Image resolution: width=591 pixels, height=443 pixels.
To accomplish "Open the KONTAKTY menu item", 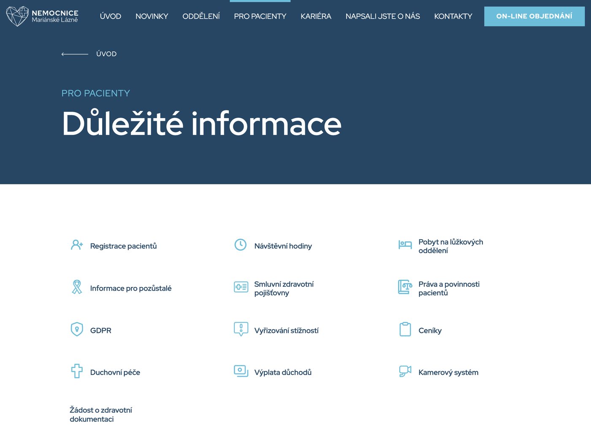I will [453, 16].
